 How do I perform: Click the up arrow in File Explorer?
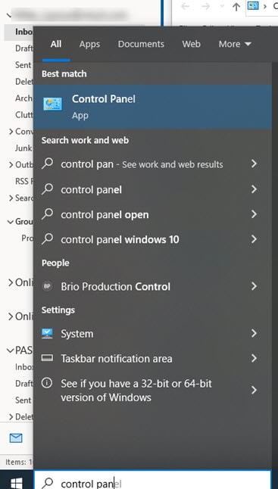click(x=236, y=7)
